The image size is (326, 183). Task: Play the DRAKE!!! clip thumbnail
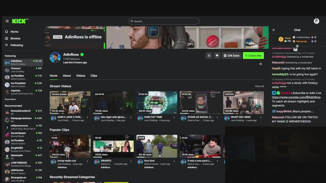113,146
